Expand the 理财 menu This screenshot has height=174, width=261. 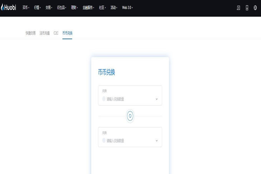[x=74, y=8]
